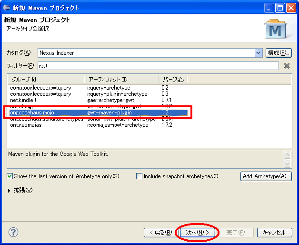Select org.geomajas group id cell

click(26, 125)
